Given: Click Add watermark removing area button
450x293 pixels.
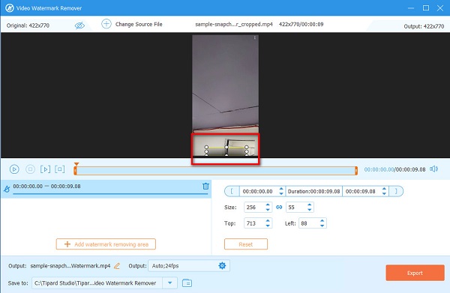Looking at the screenshot, I should click(x=106, y=244).
